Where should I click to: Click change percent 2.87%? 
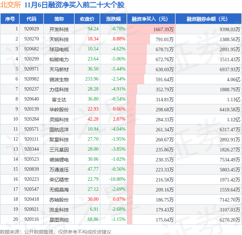[119, 119]
